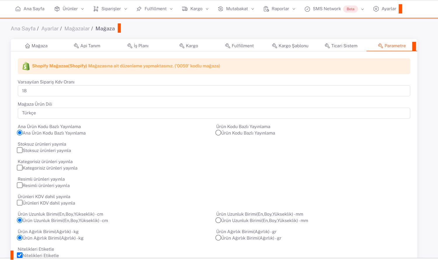The height and width of the screenshot is (260, 438).
Task: Click the Kargo truck icon
Action: [x=185, y=9]
